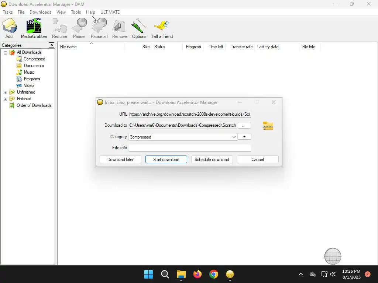Image resolution: width=378 pixels, height=283 pixels.
Task: Open the Category dropdown in the dialog
Action: (234, 137)
